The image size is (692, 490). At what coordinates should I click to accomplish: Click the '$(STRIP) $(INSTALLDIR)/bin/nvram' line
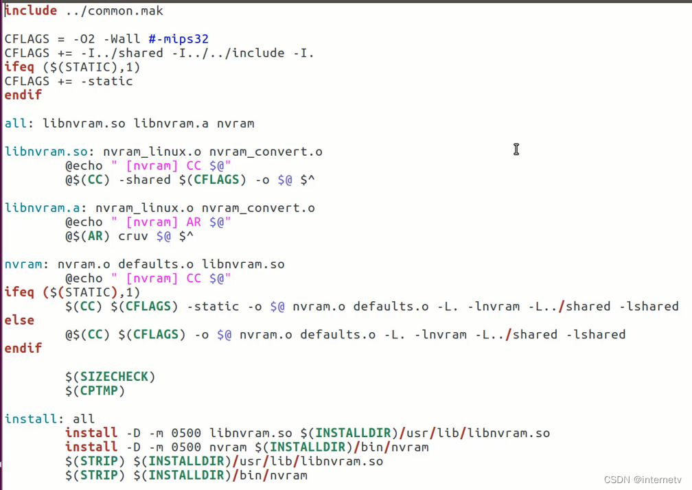[x=186, y=476]
